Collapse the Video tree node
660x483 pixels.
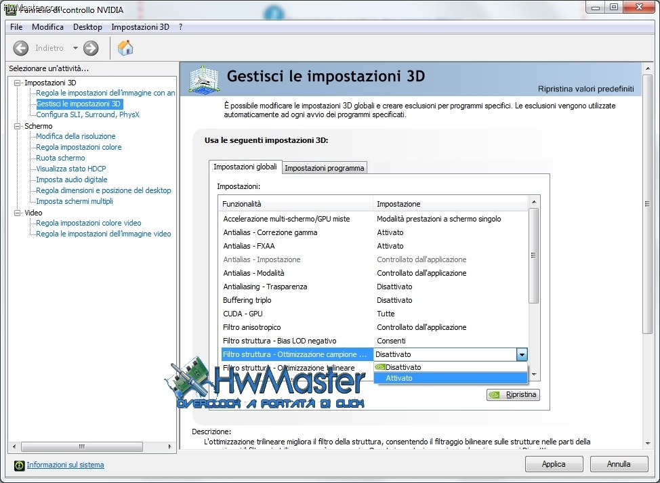click(17, 213)
